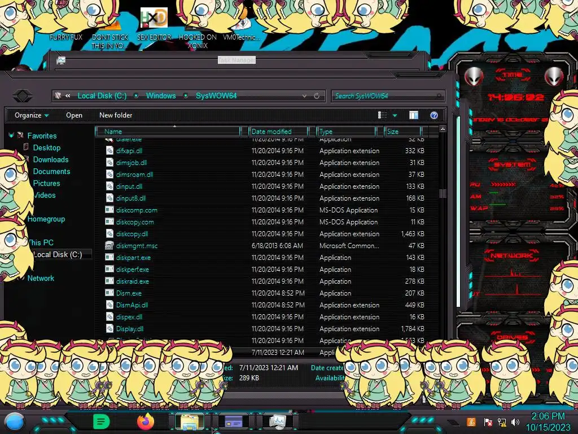Select dimsjob.dll file name
This screenshot has width=578, height=434.
point(131,162)
